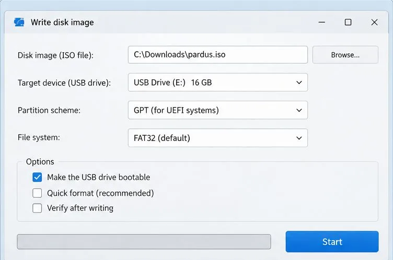Screen dimensions: 393x260
Task: Close the Write disk image window
Action: click(x=374, y=22)
